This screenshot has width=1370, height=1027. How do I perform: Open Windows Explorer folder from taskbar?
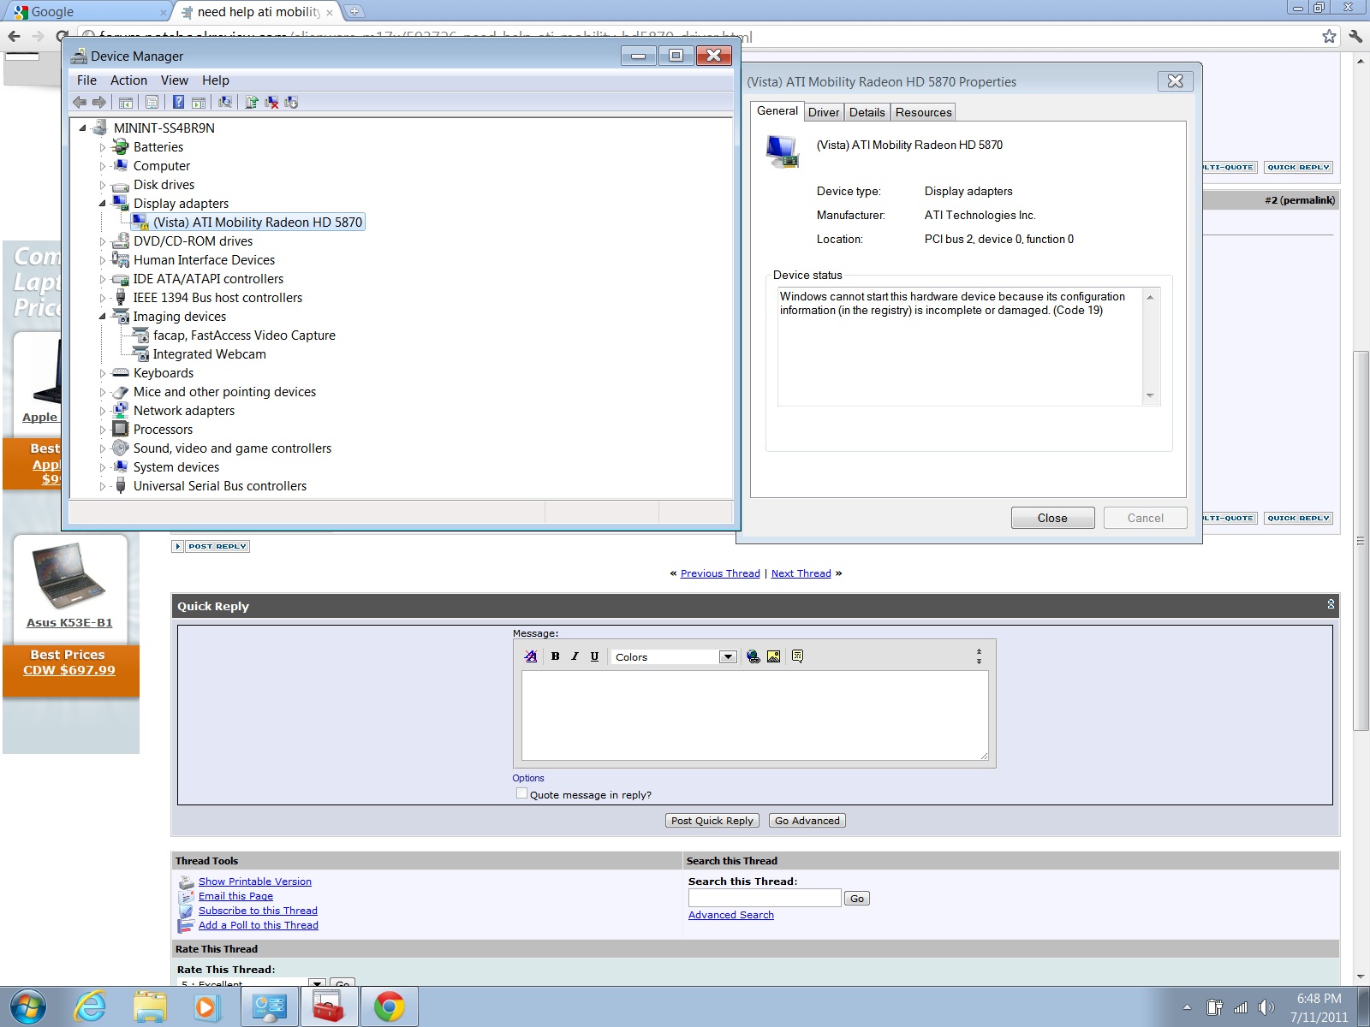point(150,1006)
